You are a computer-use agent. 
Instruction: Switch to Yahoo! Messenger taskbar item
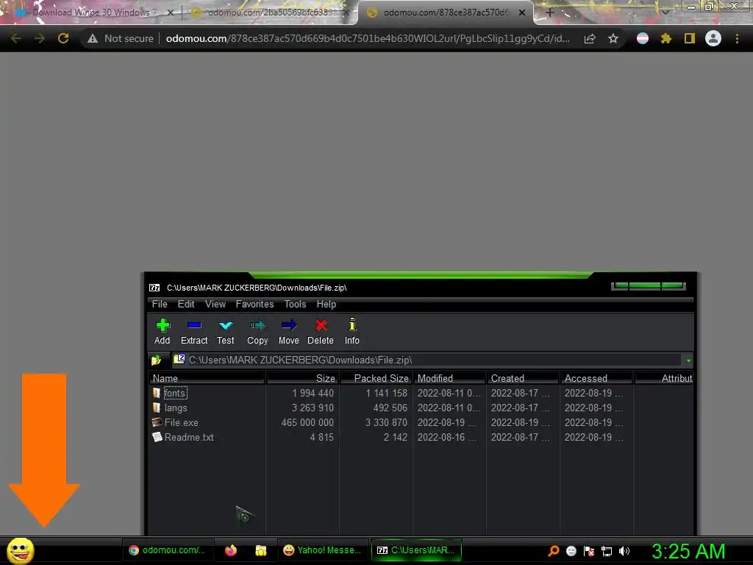pyautogui.click(x=322, y=550)
